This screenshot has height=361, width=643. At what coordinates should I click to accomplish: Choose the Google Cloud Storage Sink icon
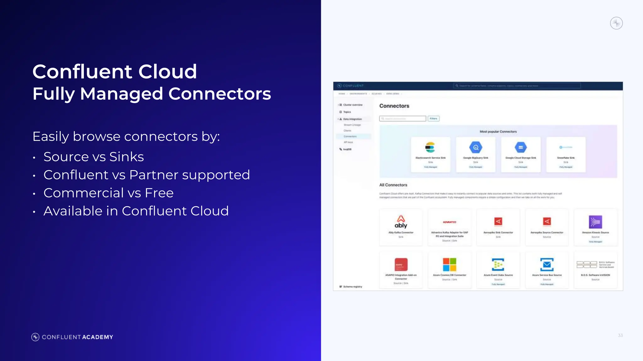pyautogui.click(x=521, y=147)
